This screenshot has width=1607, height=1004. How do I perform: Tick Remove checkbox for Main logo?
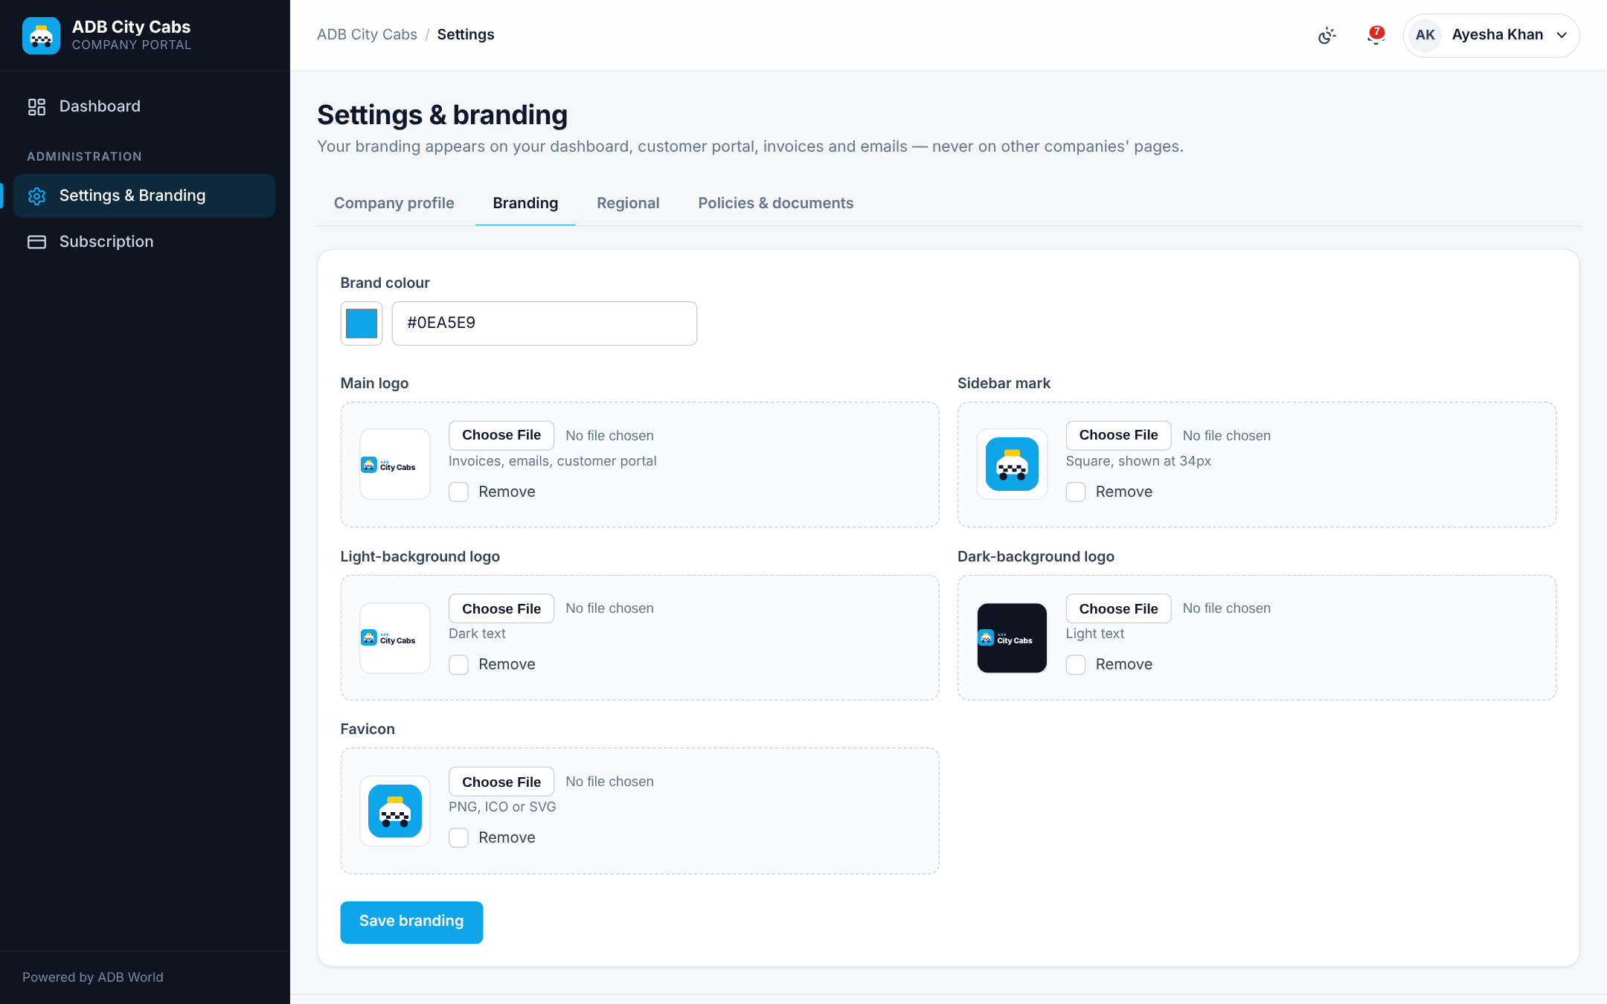459,492
